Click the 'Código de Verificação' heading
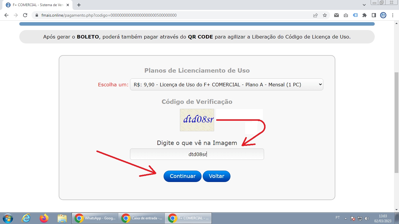399x224 pixels. pos(197,102)
